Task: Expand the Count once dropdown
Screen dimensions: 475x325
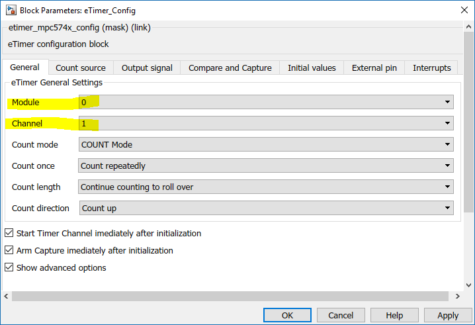Action: pyautogui.click(x=265, y=166)
